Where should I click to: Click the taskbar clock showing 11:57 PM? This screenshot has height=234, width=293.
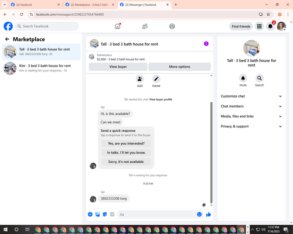pyautogui.click(x=273, y=229)
